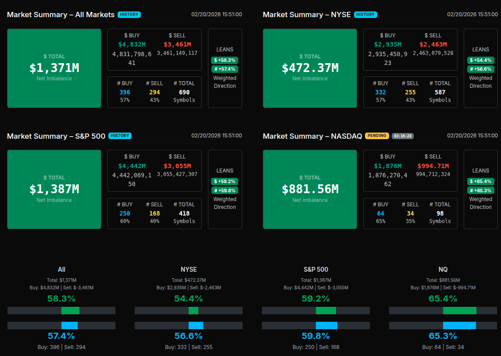Click the 03:16:28 countdown timer badge
The image size is (501, 356).
coord(402,136)
